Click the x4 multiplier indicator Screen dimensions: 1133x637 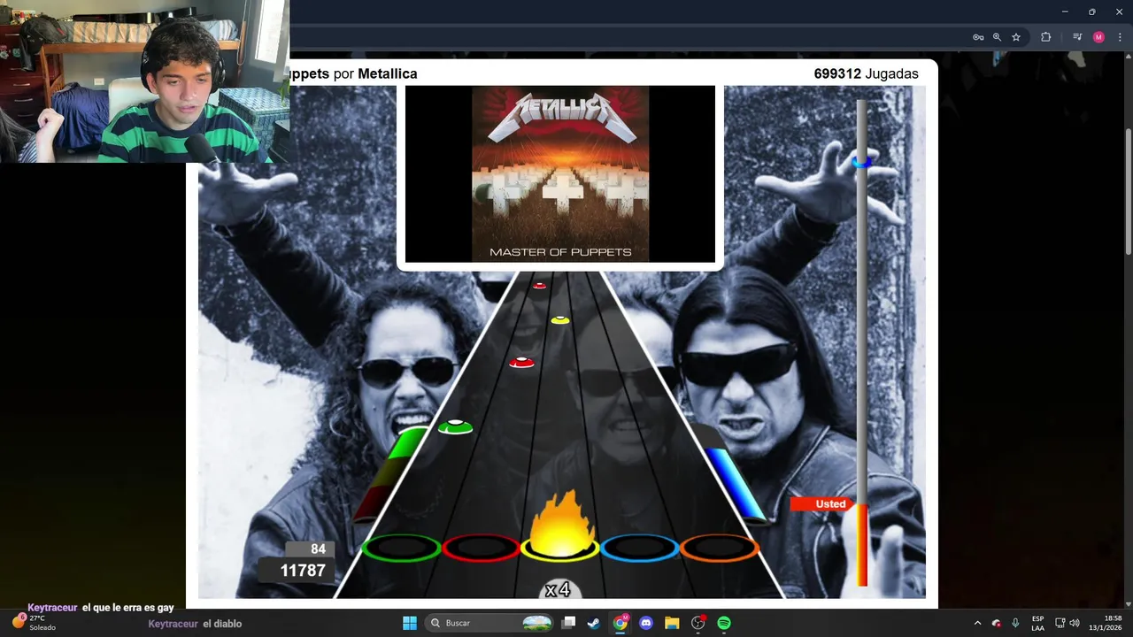click(559, 590)
